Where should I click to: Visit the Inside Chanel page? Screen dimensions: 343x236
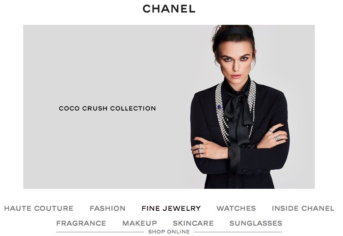coord(303,208)
